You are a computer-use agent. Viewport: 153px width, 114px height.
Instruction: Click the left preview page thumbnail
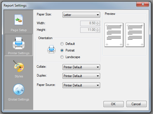pos(114,35)
